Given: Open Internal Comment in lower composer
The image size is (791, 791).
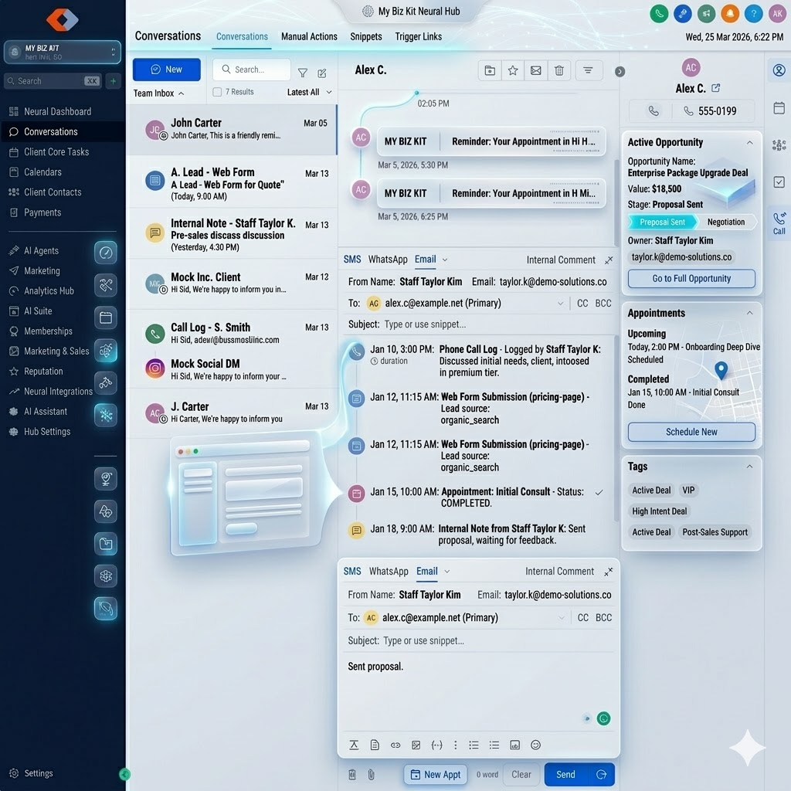Looking at the screenshot, I should (559, 572).
